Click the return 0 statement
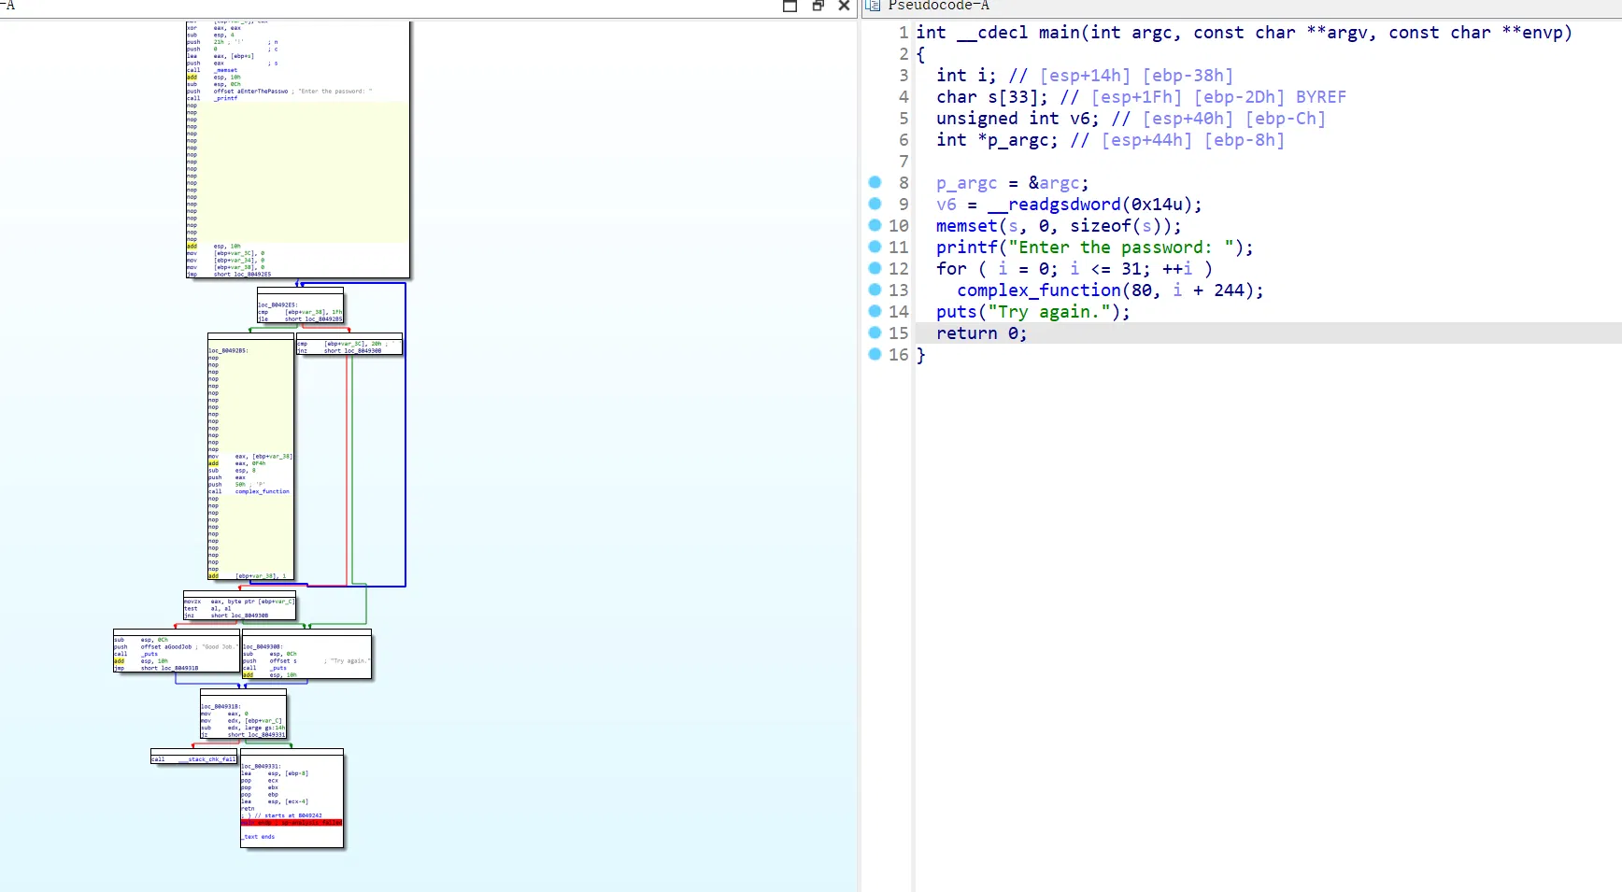The image size is (1622, 892). tap(981, 333)
